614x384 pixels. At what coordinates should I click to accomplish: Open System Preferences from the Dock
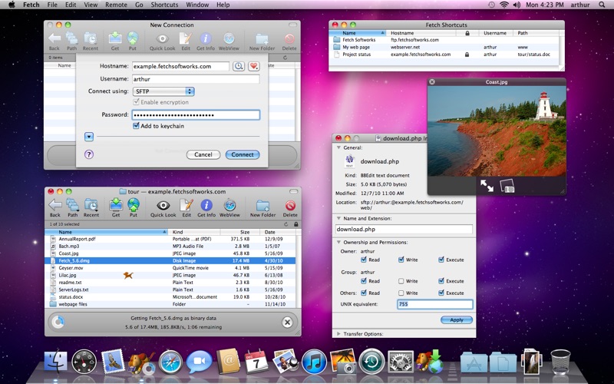click(400, 361)
